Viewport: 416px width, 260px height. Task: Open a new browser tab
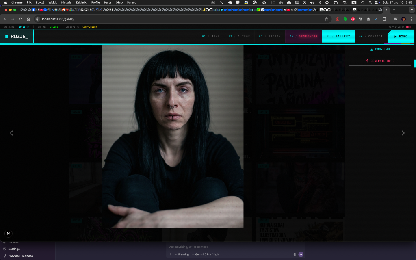[x=394, y=10]
